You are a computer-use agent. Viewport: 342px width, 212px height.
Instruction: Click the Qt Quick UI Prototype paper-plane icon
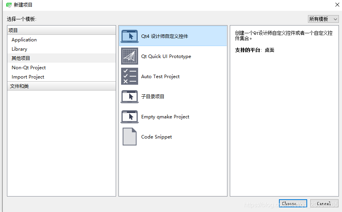(130, 56)
